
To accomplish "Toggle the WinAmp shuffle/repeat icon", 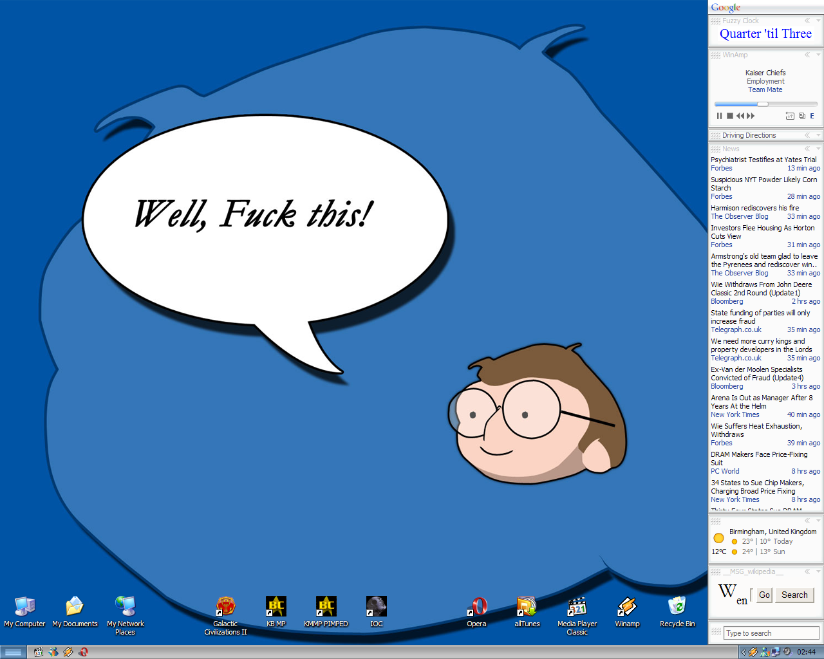I will tap(790, 116).
